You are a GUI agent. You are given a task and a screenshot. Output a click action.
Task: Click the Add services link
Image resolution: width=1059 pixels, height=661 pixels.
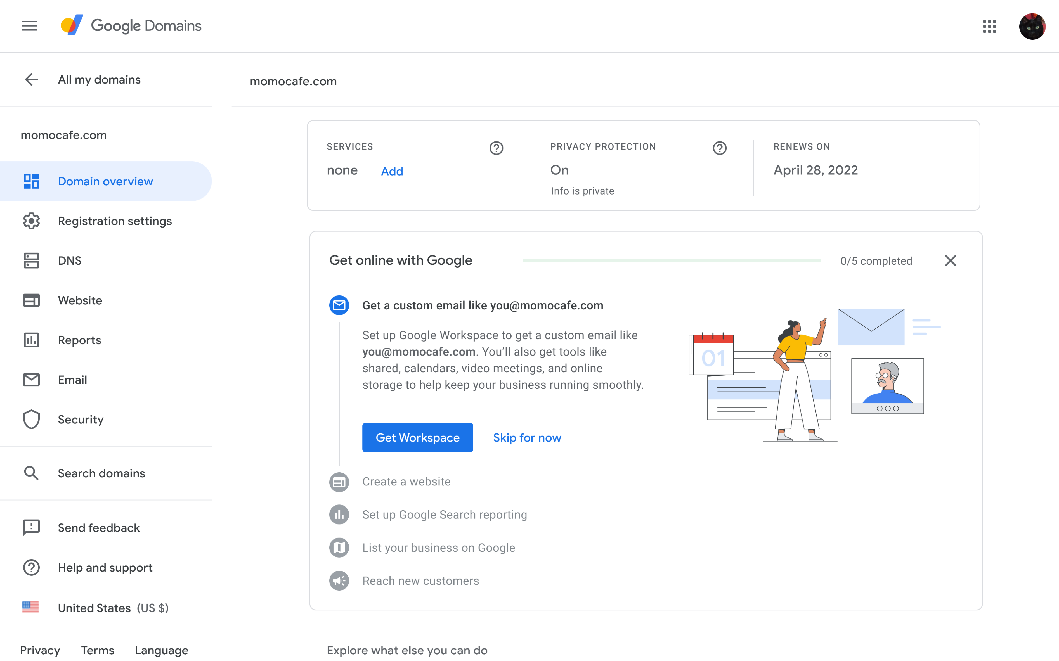(392, 171)
